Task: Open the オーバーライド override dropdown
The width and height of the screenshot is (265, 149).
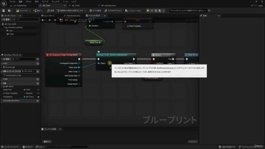Action: coord(28,71)
